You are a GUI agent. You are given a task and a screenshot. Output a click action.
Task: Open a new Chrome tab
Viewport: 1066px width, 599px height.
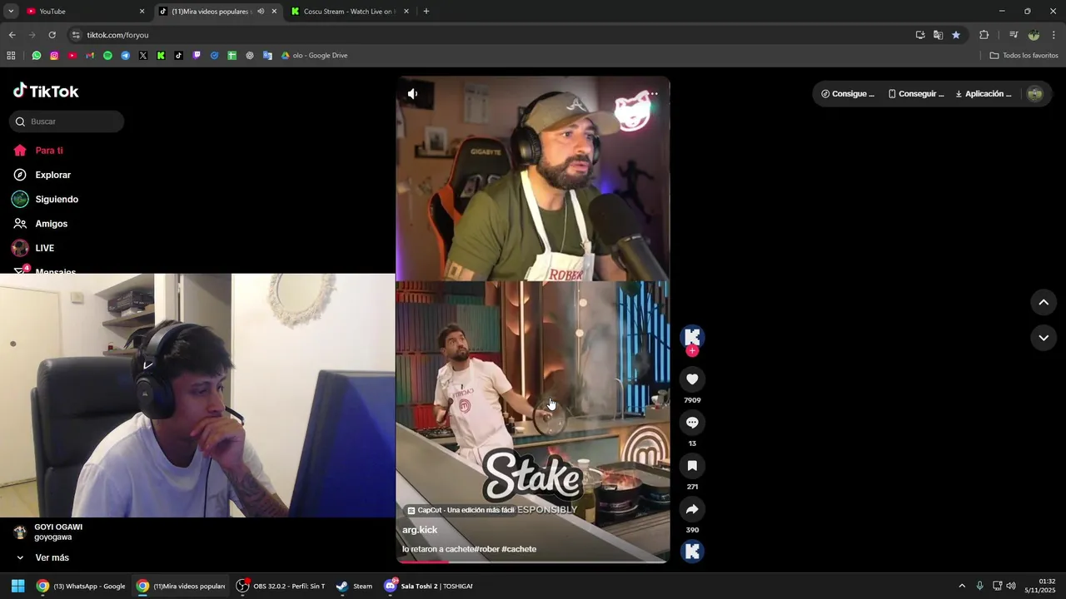click(x=426, y=12)
